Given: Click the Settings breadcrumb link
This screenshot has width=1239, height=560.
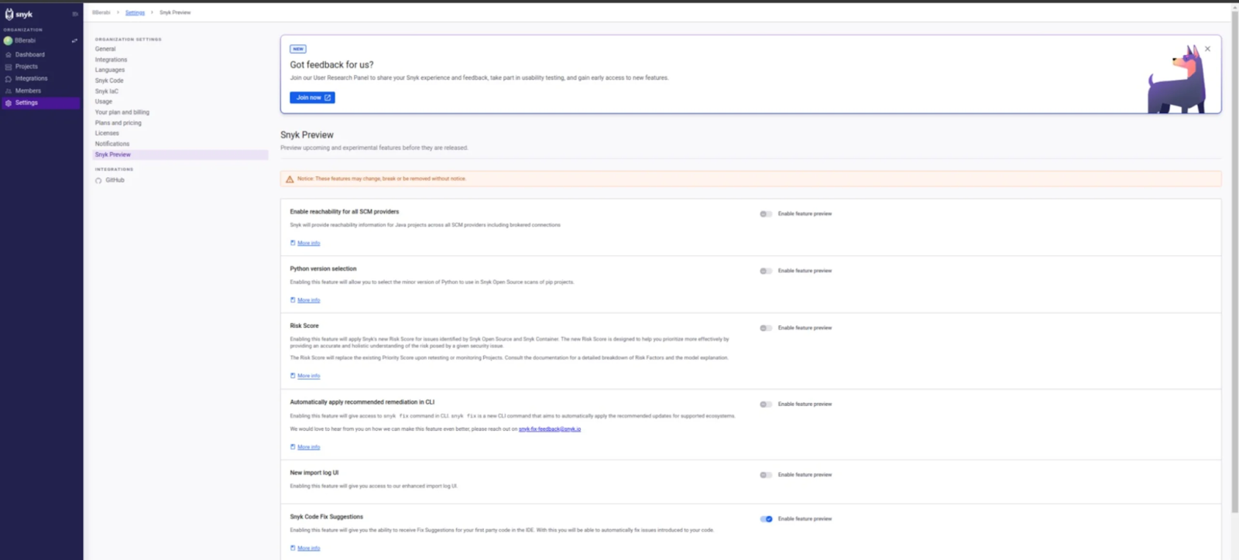Looking at the screenshot, I should click(135, 12).
